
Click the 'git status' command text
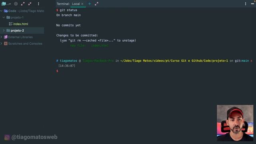68,10
